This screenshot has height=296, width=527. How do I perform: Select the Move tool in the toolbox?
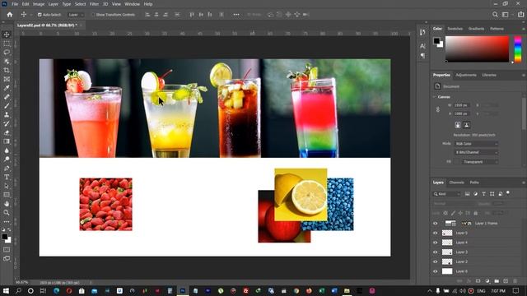(x=7, y=35)
